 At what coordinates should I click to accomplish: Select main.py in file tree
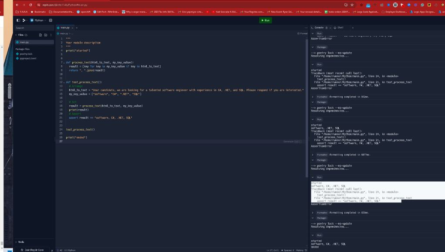click(34, 42)
